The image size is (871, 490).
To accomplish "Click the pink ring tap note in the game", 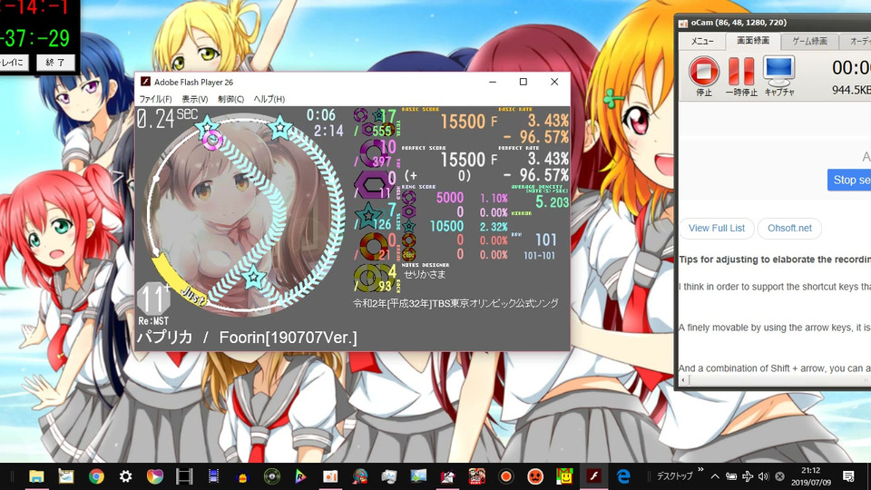I will pos(212,140).
